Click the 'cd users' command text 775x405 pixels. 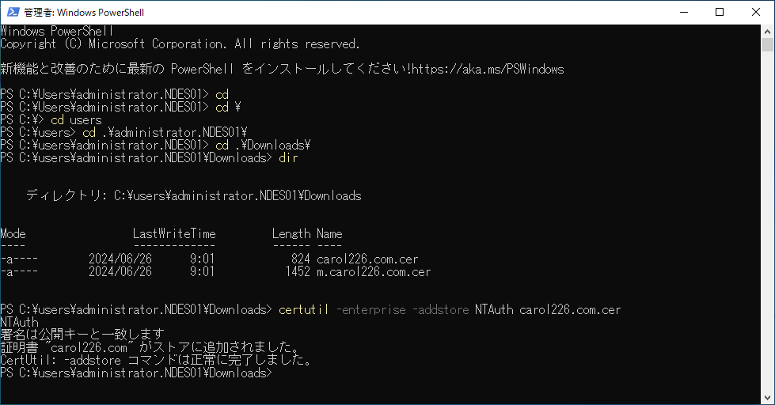(76, 120)
